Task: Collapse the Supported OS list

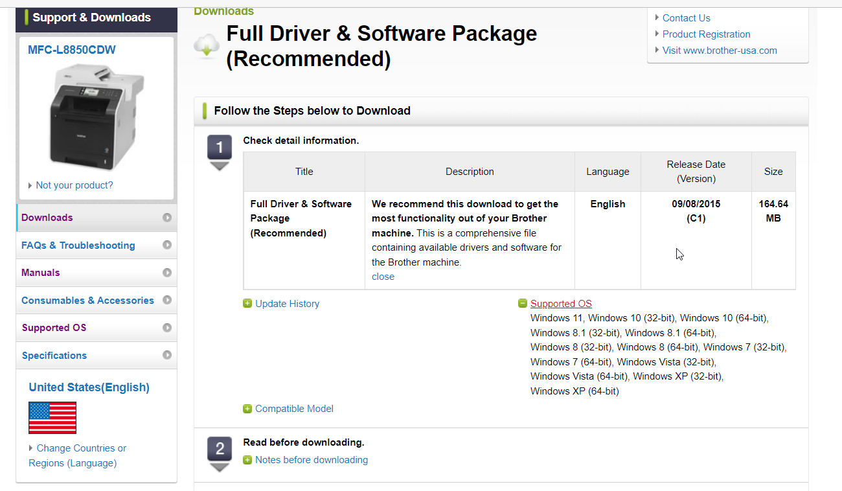Action: click(560, 304)
